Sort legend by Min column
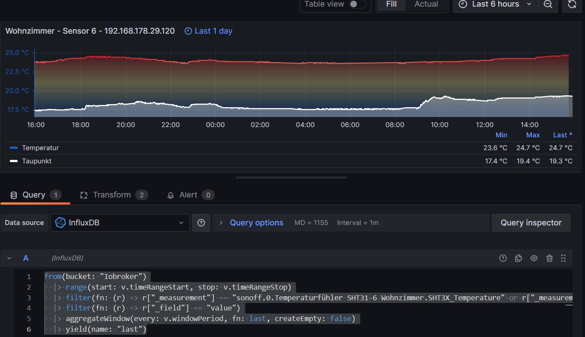This screenshot has width=585, height=337. coord(501,135)
